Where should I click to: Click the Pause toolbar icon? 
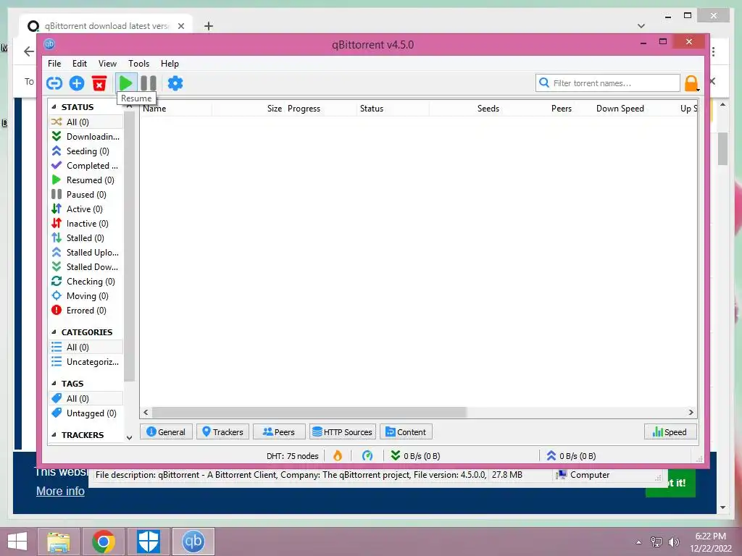[149, 83]
